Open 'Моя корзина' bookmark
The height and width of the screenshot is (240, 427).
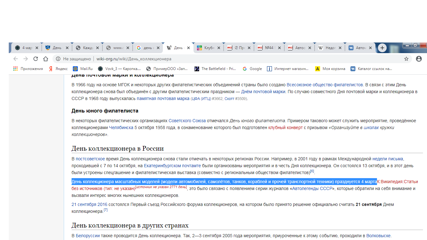click(x=330, y=69)
